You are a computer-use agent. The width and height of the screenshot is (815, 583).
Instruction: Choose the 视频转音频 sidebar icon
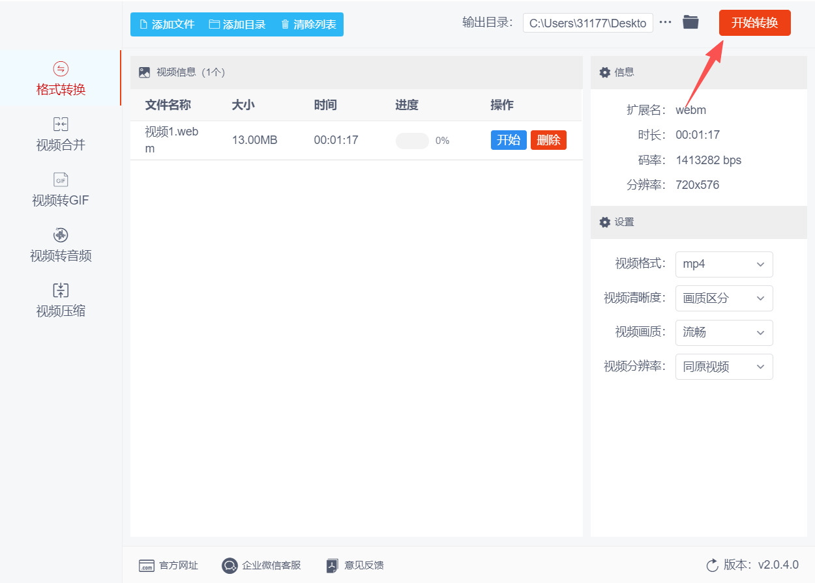pos(61,235)
